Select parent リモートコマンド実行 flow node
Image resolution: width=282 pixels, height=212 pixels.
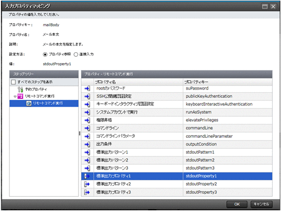[40, 96]
